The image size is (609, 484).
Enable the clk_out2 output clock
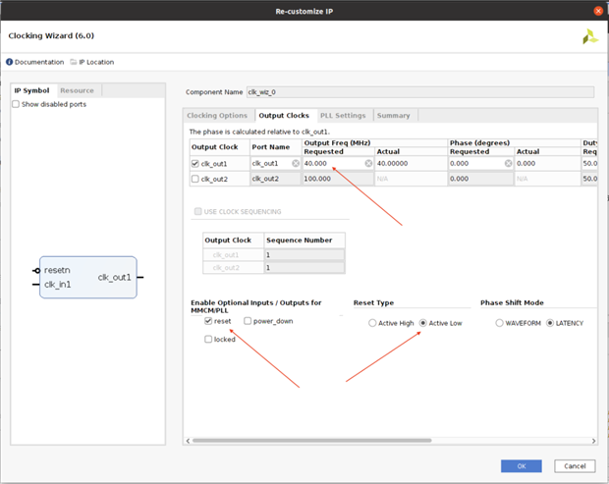coord(195,179)
